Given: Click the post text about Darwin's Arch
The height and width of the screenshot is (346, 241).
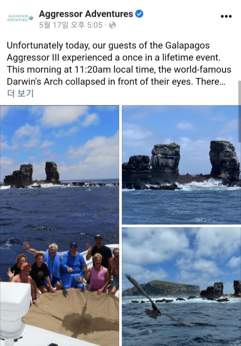Looking at the screenshot, I should pyautogui.click(x=119, y=63).
